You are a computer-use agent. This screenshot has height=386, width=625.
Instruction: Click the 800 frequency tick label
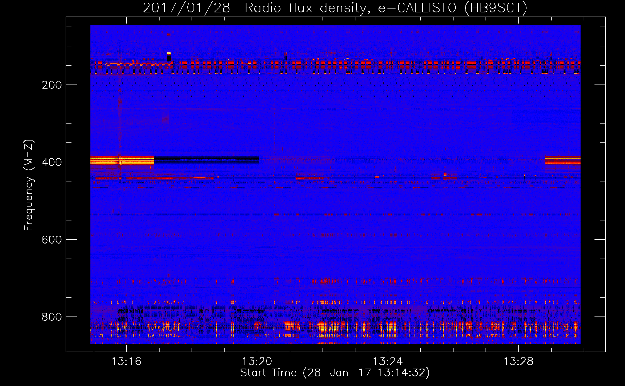[x=52, y=317]
